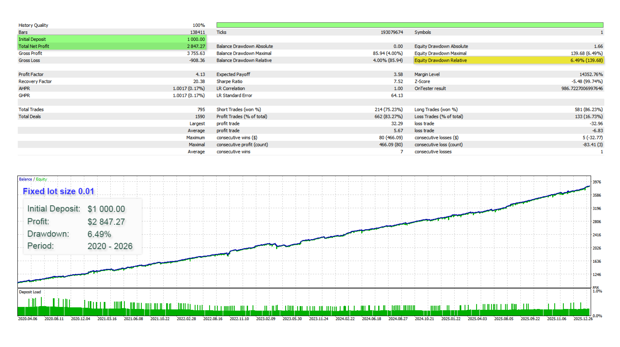Click the Z-Score statistic
Screen dimensions: 620x347
pos(422,81)
